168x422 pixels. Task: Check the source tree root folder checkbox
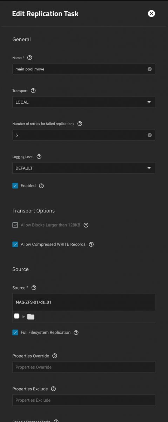pyautogui.click(x=16, y=316)
